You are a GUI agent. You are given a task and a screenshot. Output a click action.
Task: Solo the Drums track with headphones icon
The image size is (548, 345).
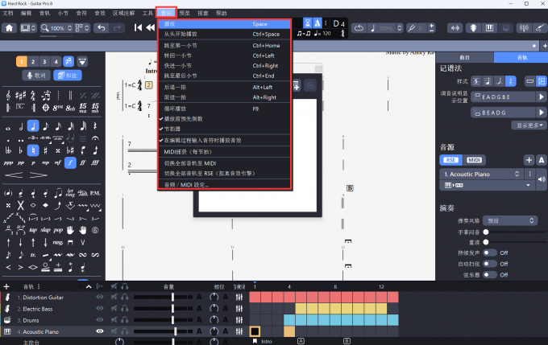126,319
